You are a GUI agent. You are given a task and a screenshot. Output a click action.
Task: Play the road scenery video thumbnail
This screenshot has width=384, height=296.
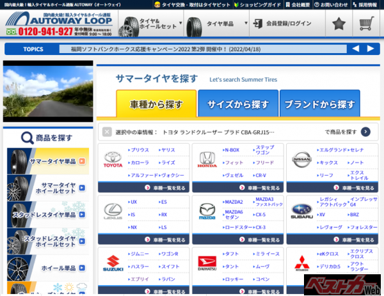[48, 91]
